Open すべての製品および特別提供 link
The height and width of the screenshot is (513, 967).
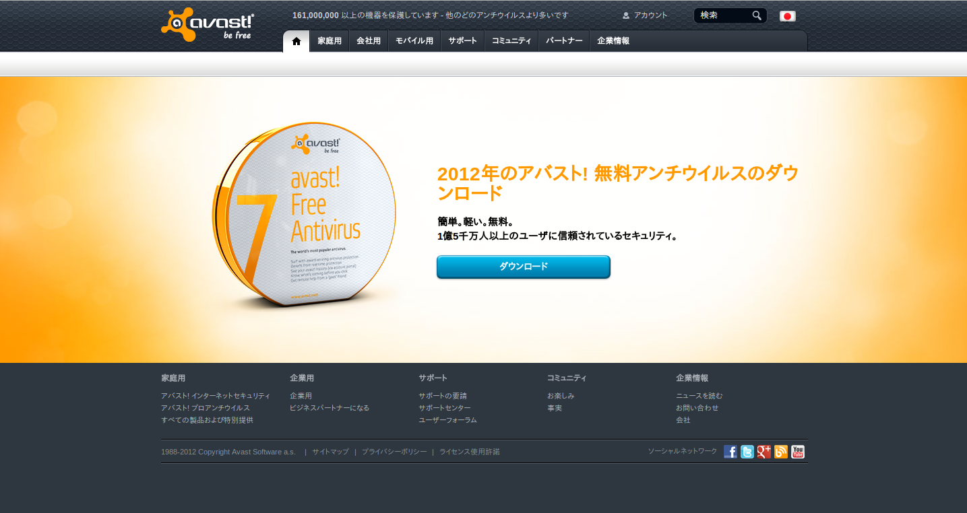click(x=208, y=420)
